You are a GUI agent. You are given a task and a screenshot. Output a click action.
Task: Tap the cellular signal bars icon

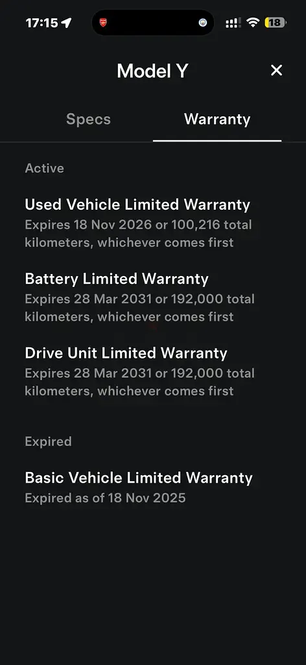(233, 23)
